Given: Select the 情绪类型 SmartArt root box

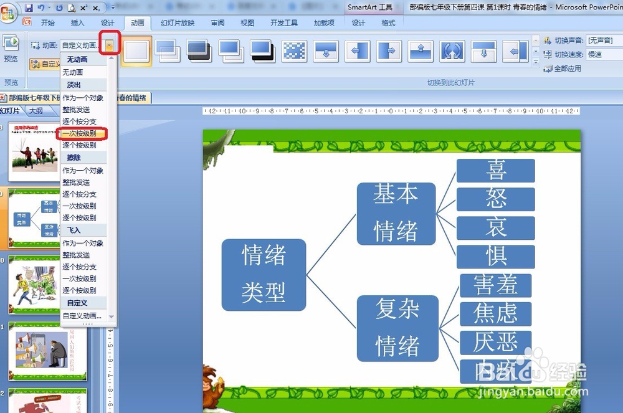Looking at the screenshot, I should (264, 275).
